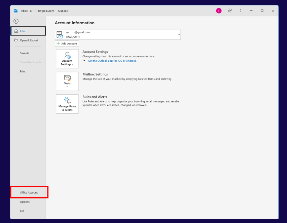The width and height of the screenshot is (287, 223).
Task: Click the pink user profile avatar
Action: (219, 11)
